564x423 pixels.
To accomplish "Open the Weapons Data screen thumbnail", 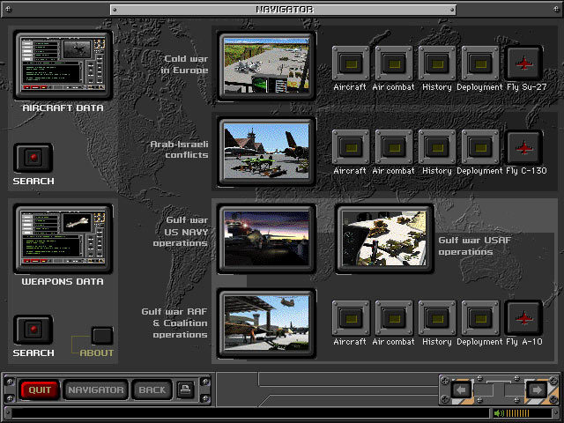I will coord(63,239).
